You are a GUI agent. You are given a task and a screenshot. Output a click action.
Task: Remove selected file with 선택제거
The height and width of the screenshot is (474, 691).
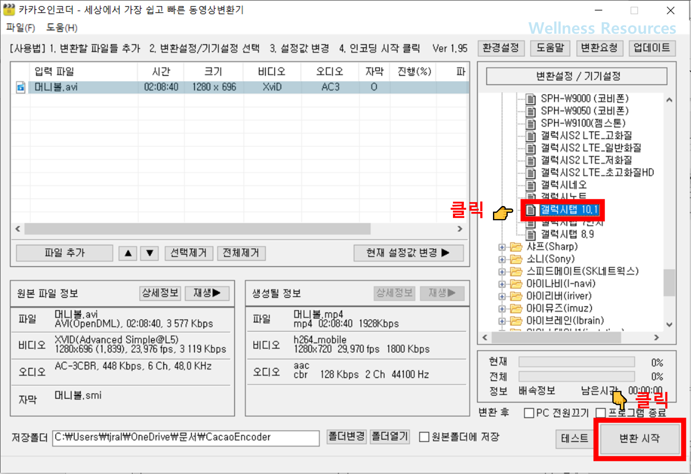point(189,253)
